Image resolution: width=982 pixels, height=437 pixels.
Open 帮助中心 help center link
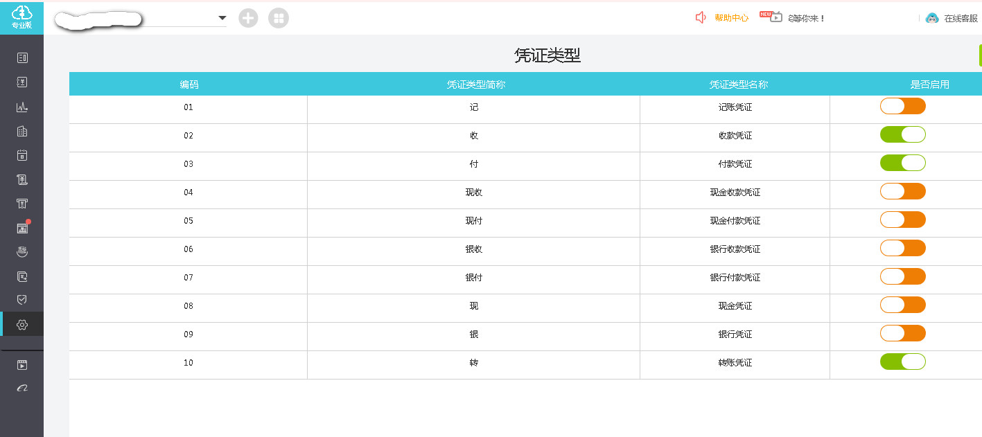pos(730,18)
